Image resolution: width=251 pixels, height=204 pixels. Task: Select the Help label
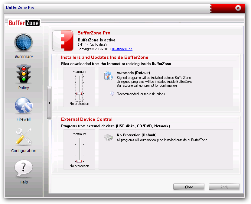24,182
